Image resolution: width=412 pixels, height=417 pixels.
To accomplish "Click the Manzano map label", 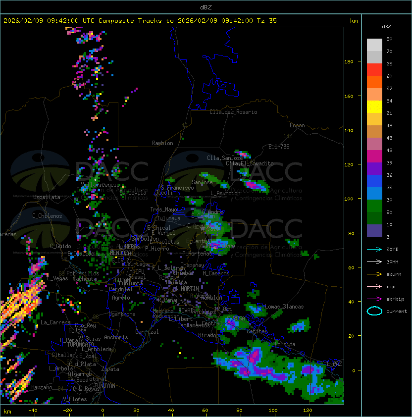I will coord(42,387).
